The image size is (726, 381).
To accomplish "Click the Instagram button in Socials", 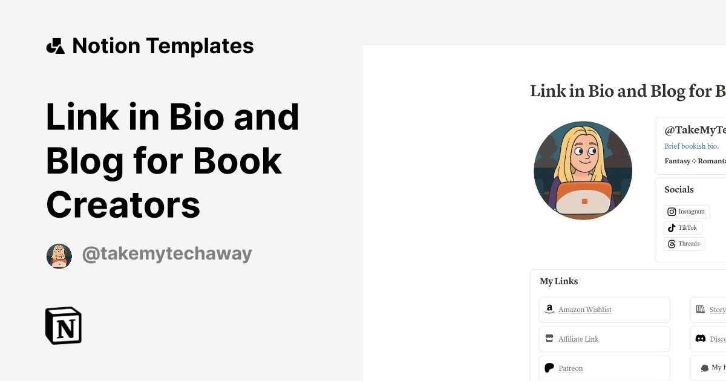I will point(687,212).
